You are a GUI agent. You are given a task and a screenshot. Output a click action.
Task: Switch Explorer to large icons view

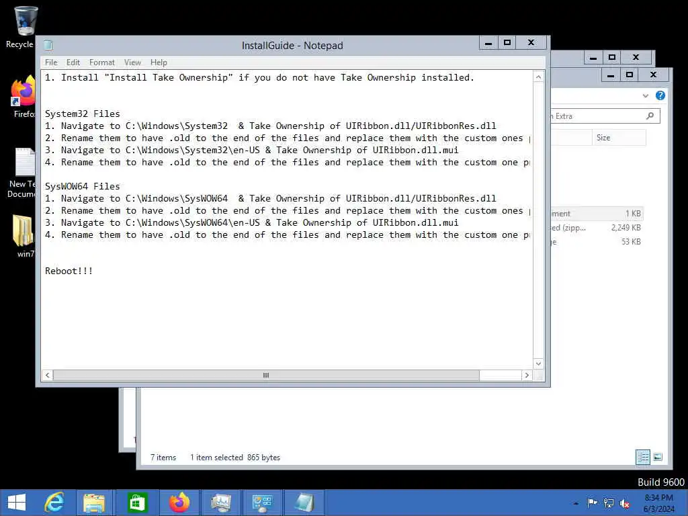657,457
